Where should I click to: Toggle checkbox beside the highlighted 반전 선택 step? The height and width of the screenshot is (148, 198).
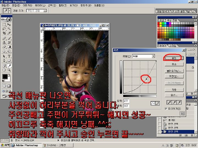[159, 132]
